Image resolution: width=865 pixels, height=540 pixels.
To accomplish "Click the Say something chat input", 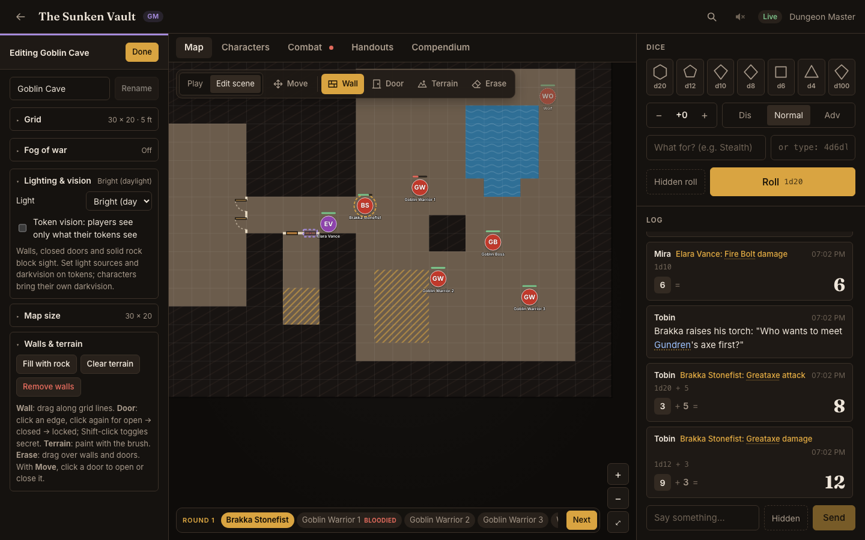I will (703, 518).
